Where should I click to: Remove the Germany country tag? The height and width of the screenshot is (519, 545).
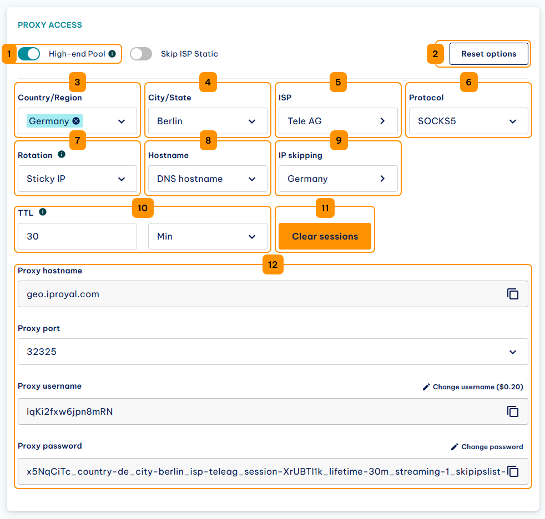(x=76, y=121)
